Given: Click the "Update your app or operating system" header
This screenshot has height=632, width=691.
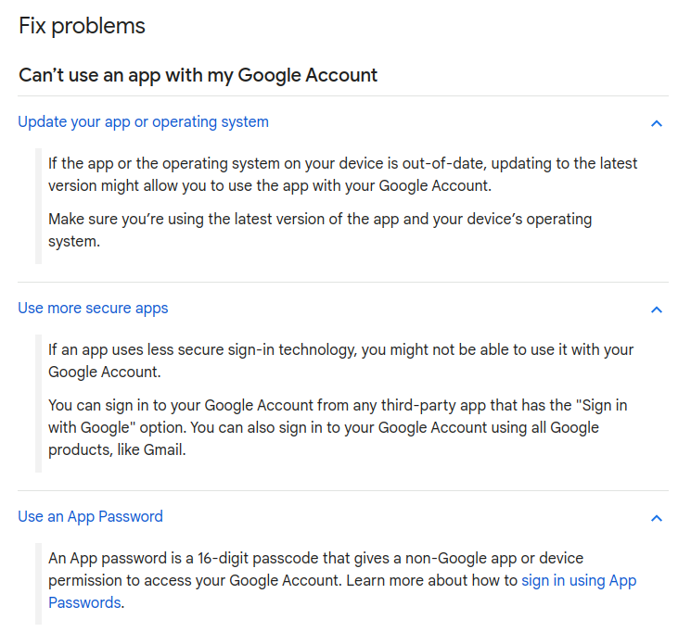Looking at the screenshot, I should point(144,122).
